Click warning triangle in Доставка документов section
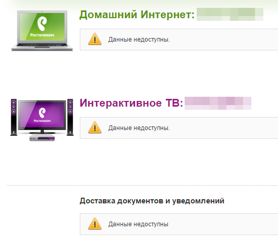The width and height of the screenshot is (278, 245). click(95, 224)
